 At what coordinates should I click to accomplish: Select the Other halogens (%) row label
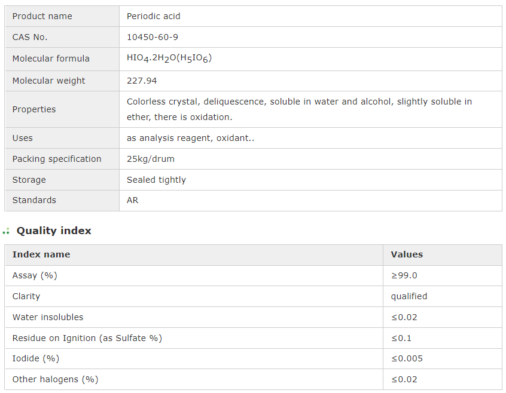click(55, 379)
